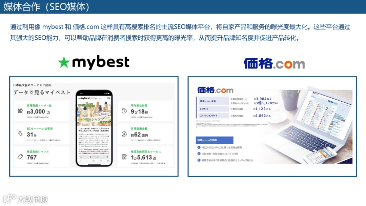
Task: Click the value 約2,862万人
Action: [262, 116]
